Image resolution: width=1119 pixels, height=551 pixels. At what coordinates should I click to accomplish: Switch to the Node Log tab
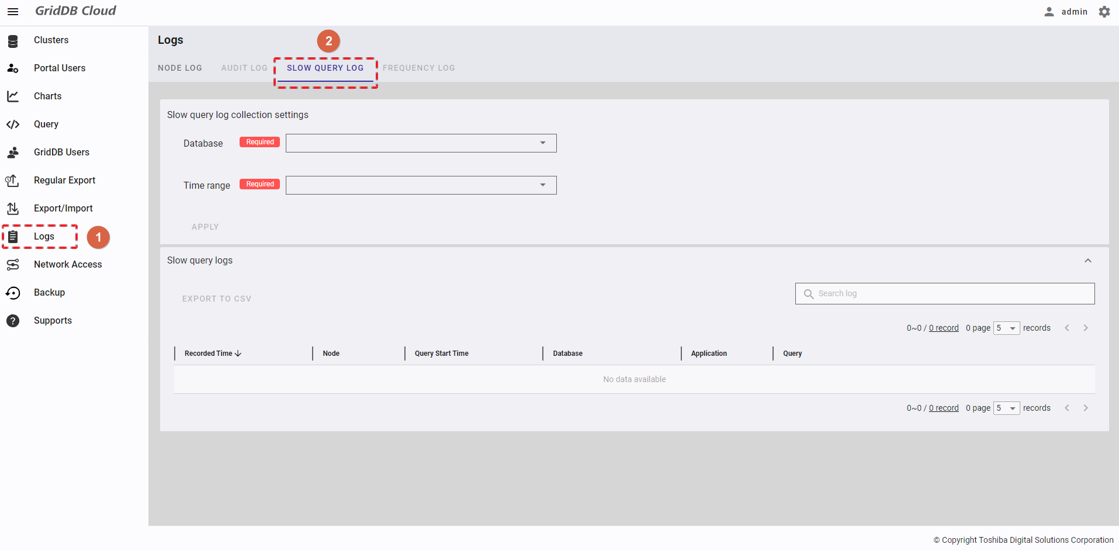pos(180,68)
